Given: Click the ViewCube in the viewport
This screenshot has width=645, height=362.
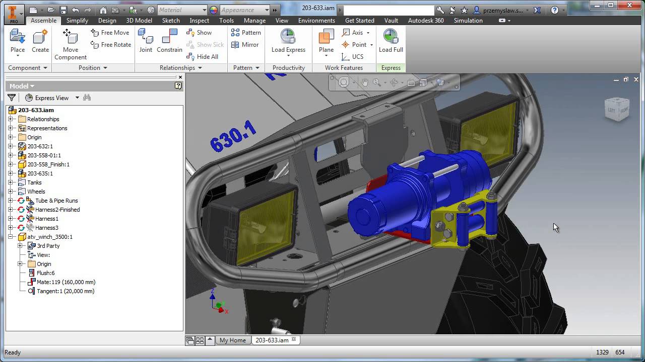Looking at the screenshot, I should pyautogui.click(x=617, y=109).
